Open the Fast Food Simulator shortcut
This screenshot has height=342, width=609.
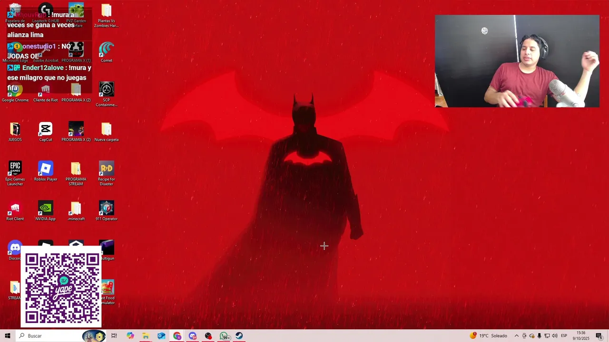(x=108, y=292)
